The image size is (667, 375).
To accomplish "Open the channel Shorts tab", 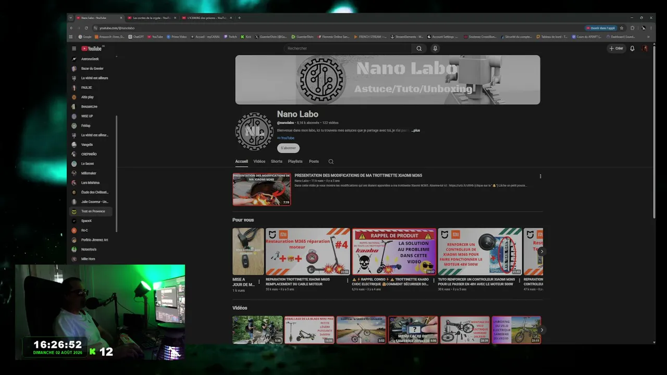I will pos(277,161).
